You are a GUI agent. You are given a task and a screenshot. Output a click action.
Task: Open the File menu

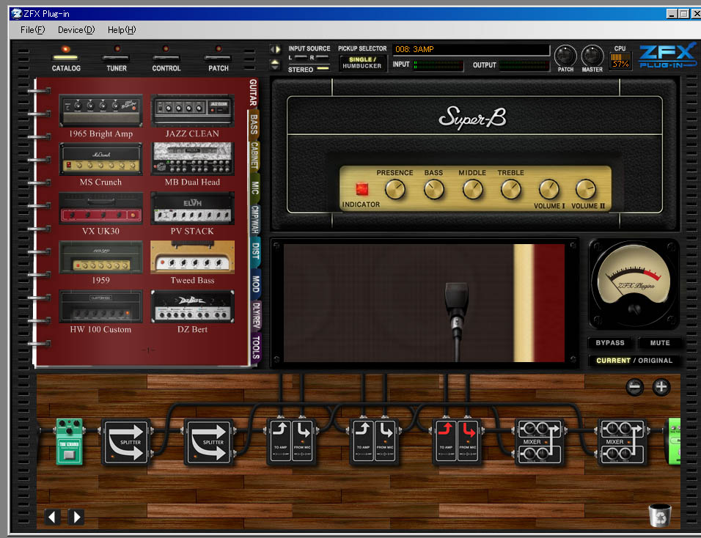tap(33, 30)
